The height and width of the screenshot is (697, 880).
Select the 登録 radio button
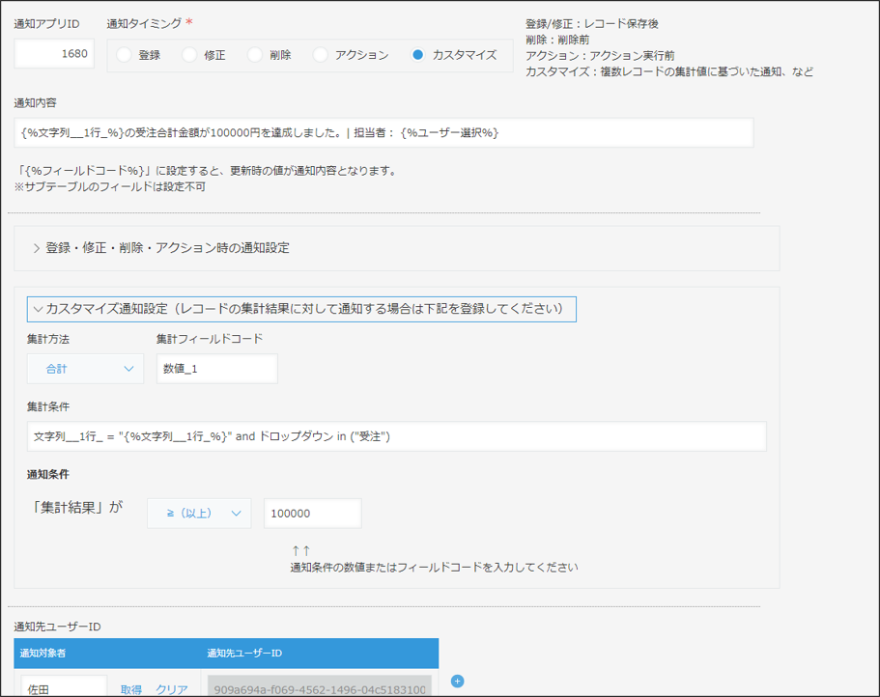pos(124,55)
